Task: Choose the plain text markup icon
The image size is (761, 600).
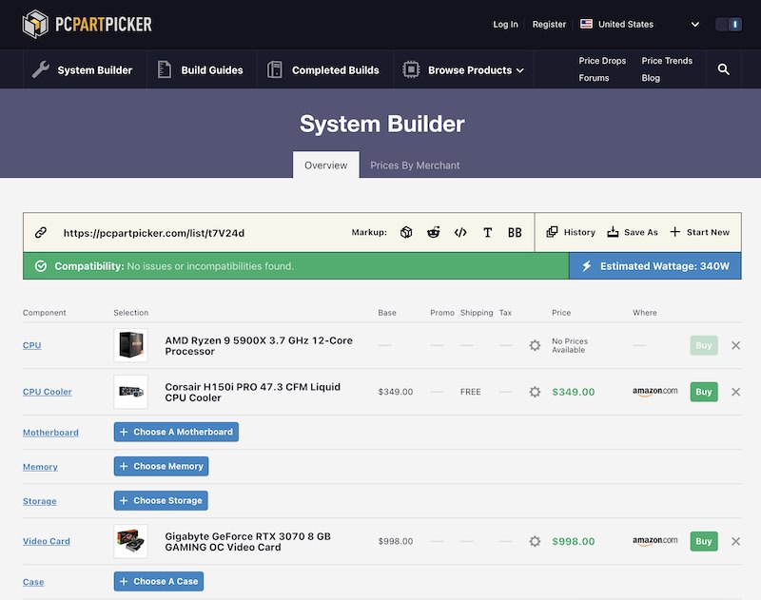Action: (x=487, y=232)
